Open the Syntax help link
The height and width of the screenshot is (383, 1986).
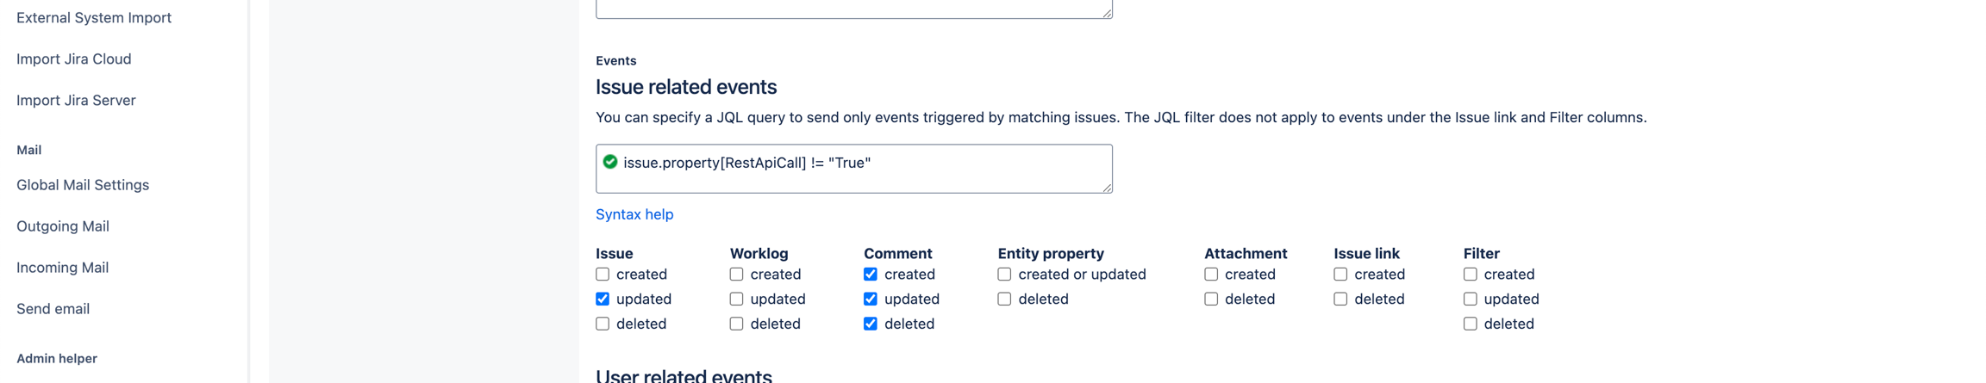634,214
